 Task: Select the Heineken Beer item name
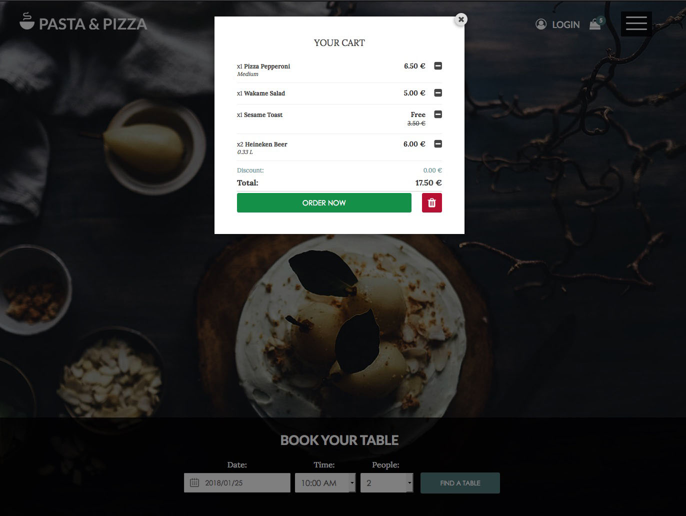[x=266, y=144]
